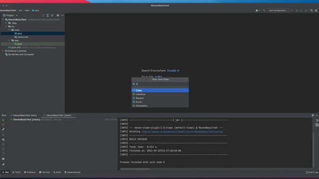Click Search Everywhere hint Double shift text

(173, 71)
